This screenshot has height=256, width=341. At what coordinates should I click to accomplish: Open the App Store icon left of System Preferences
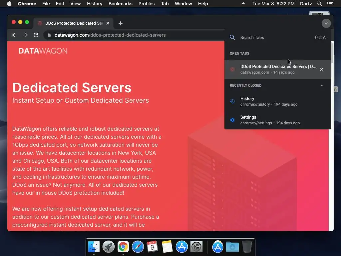182,247
